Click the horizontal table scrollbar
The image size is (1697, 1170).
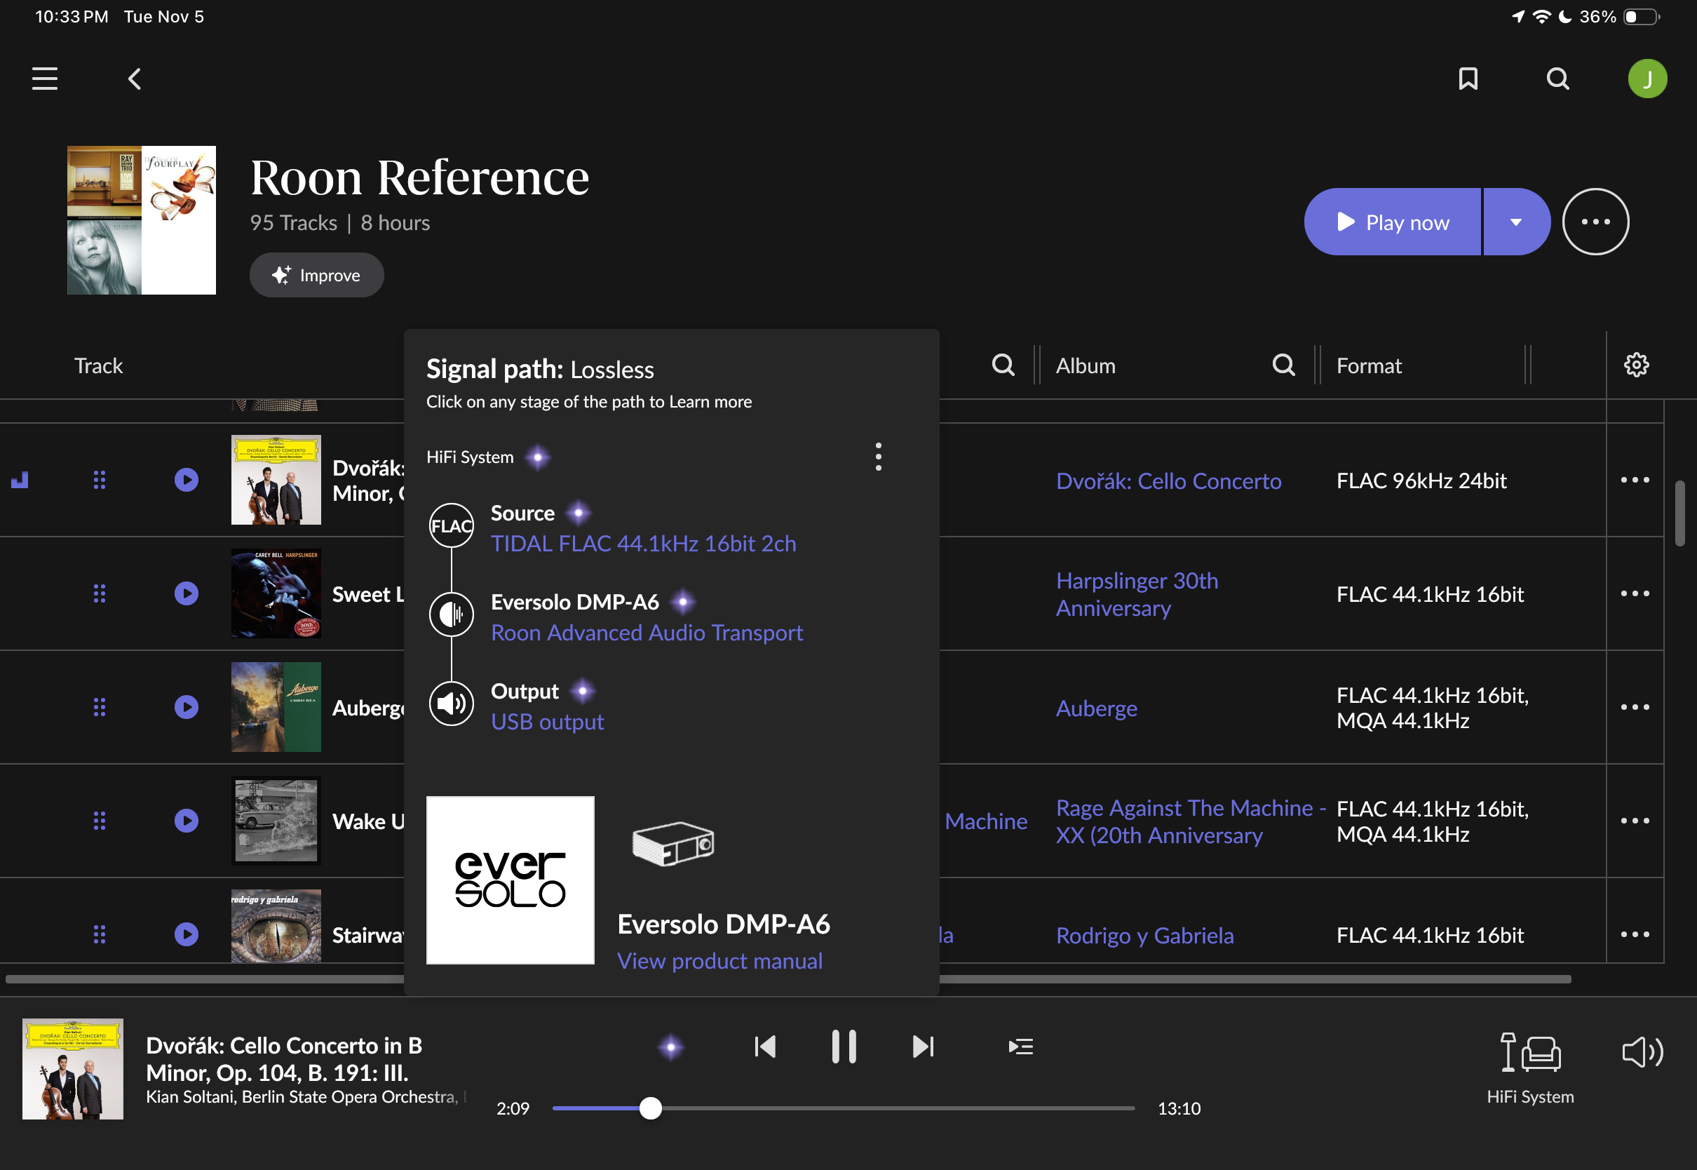tap(787, 979)
